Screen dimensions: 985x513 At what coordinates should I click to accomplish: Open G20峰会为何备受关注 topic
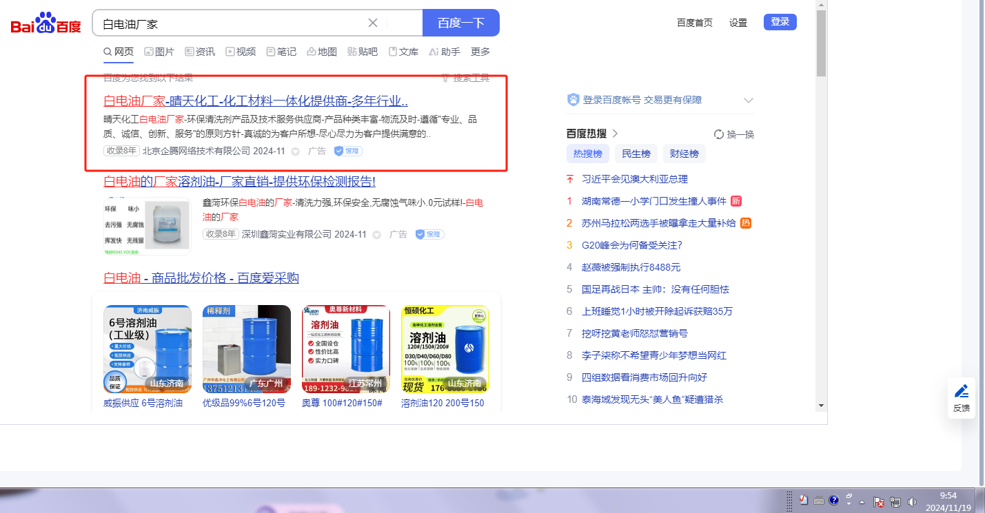(x=632, y=245)
